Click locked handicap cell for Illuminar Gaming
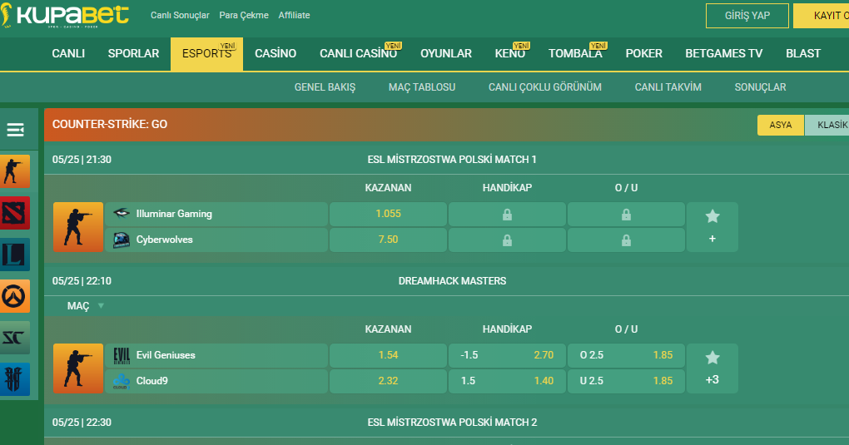Screen dimensions: 849x445 (507, 215)
